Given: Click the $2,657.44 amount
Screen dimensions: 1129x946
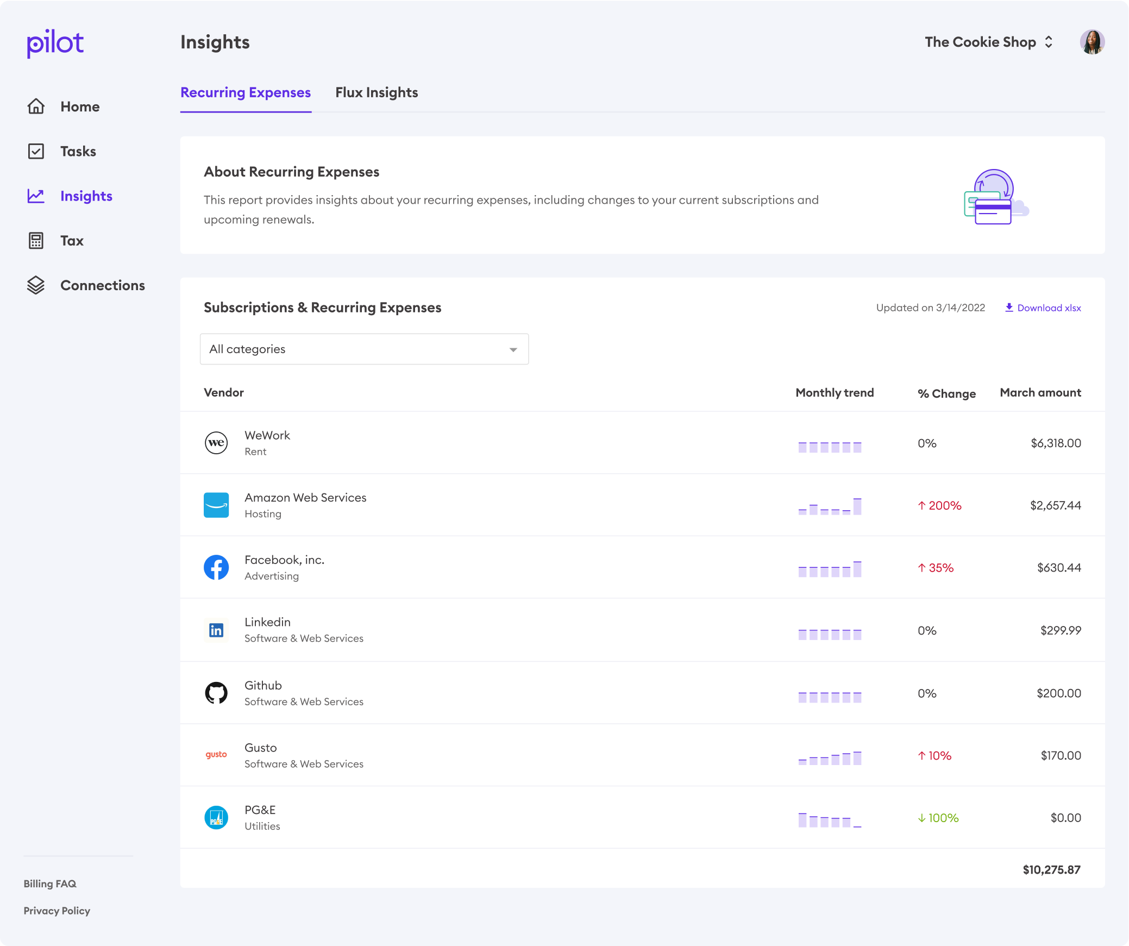Looking at the screenshot, I should 1056,505.
